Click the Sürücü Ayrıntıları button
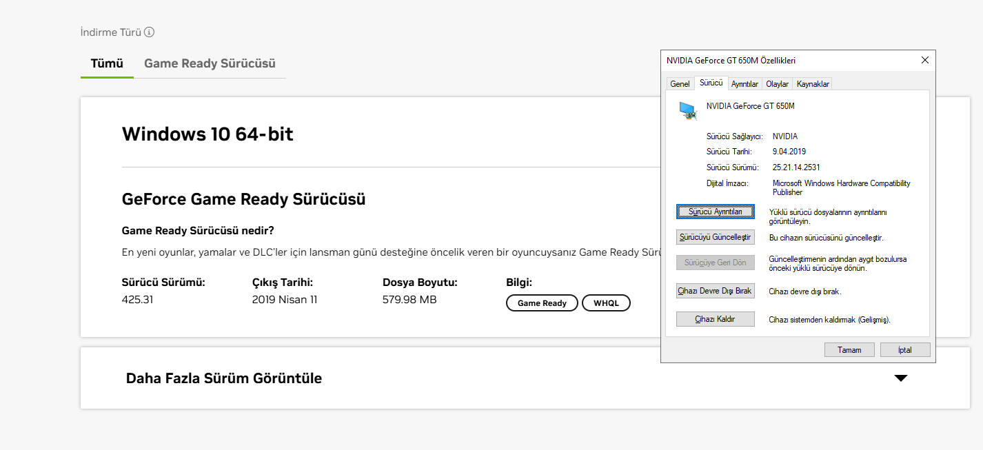This screenshot has height=450, width=983. pyautogui.click(x=715, y=212)
